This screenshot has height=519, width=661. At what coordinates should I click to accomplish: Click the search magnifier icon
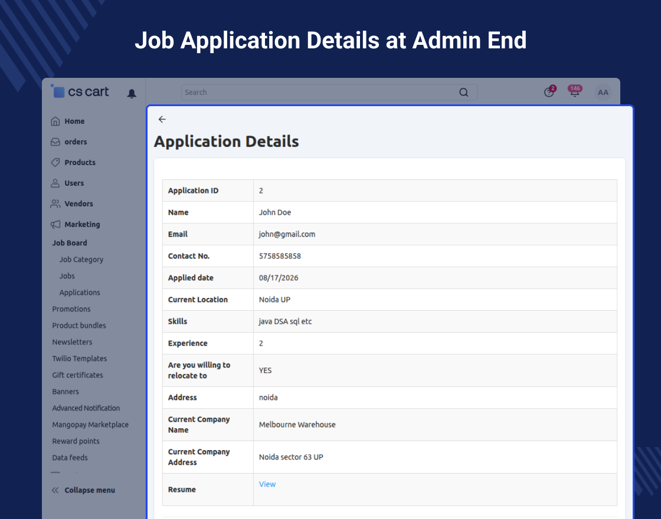click(464, 92)
